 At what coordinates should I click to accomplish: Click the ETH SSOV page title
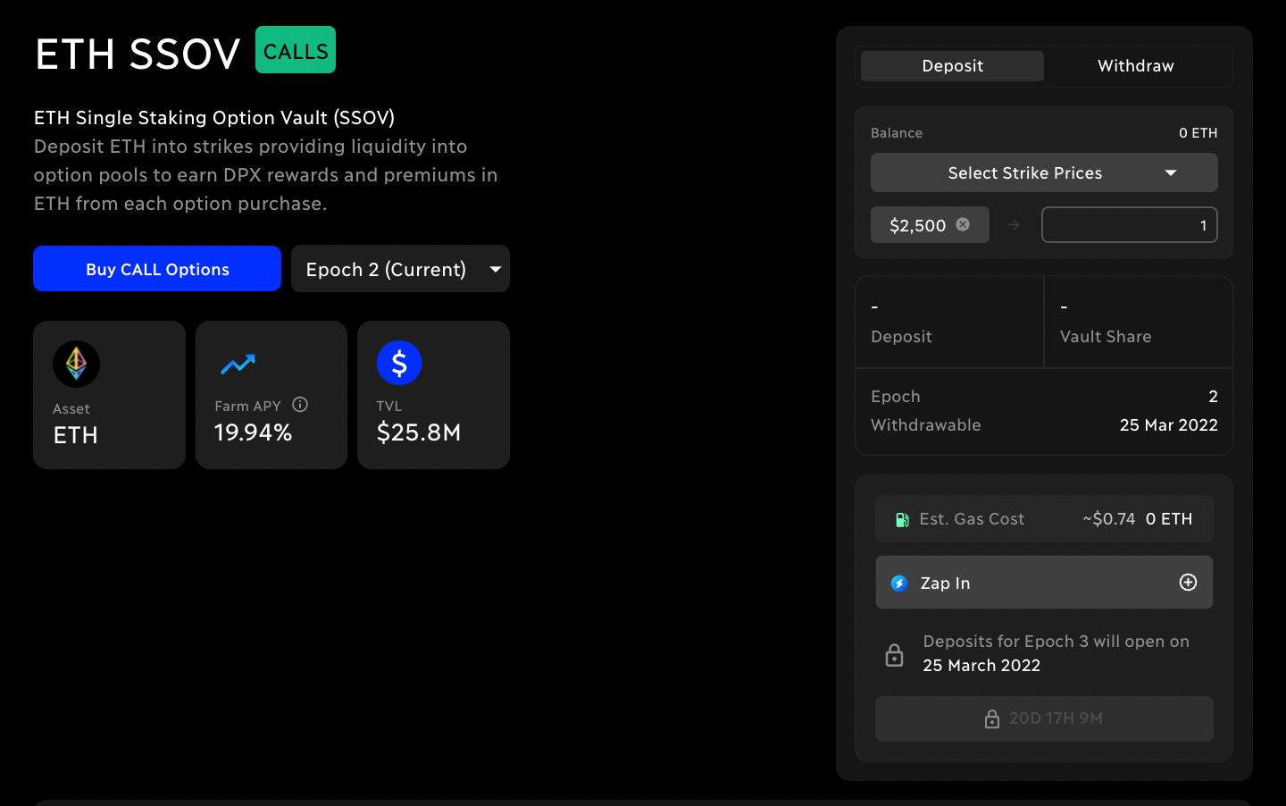point(138,54)
